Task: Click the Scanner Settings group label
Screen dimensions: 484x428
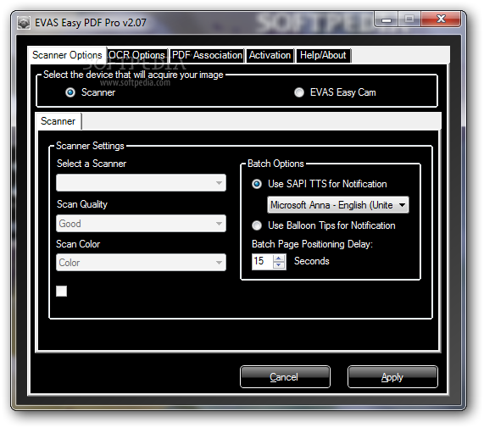Action: tap(90, 146)
